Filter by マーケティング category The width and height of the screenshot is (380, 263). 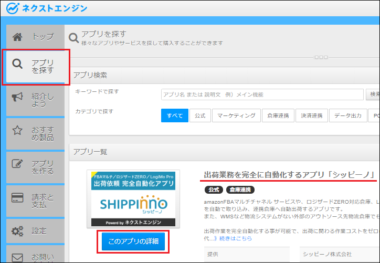236,115
